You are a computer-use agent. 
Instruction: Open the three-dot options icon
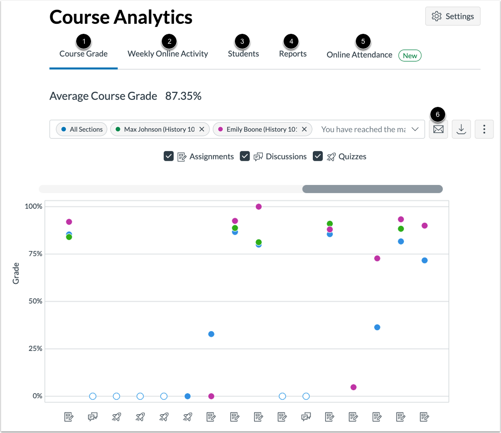point(484,129)
